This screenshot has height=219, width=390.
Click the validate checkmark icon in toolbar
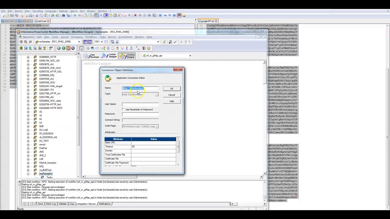coord(175,42)
